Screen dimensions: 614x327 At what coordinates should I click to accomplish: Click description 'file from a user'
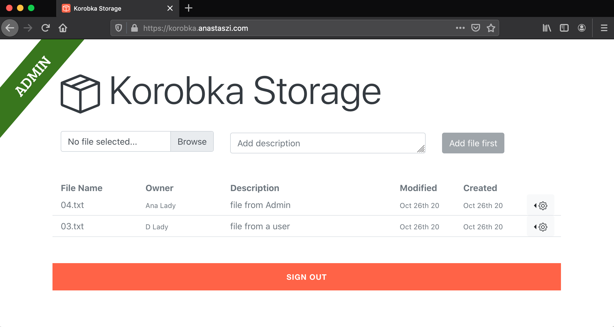(260, 226)
